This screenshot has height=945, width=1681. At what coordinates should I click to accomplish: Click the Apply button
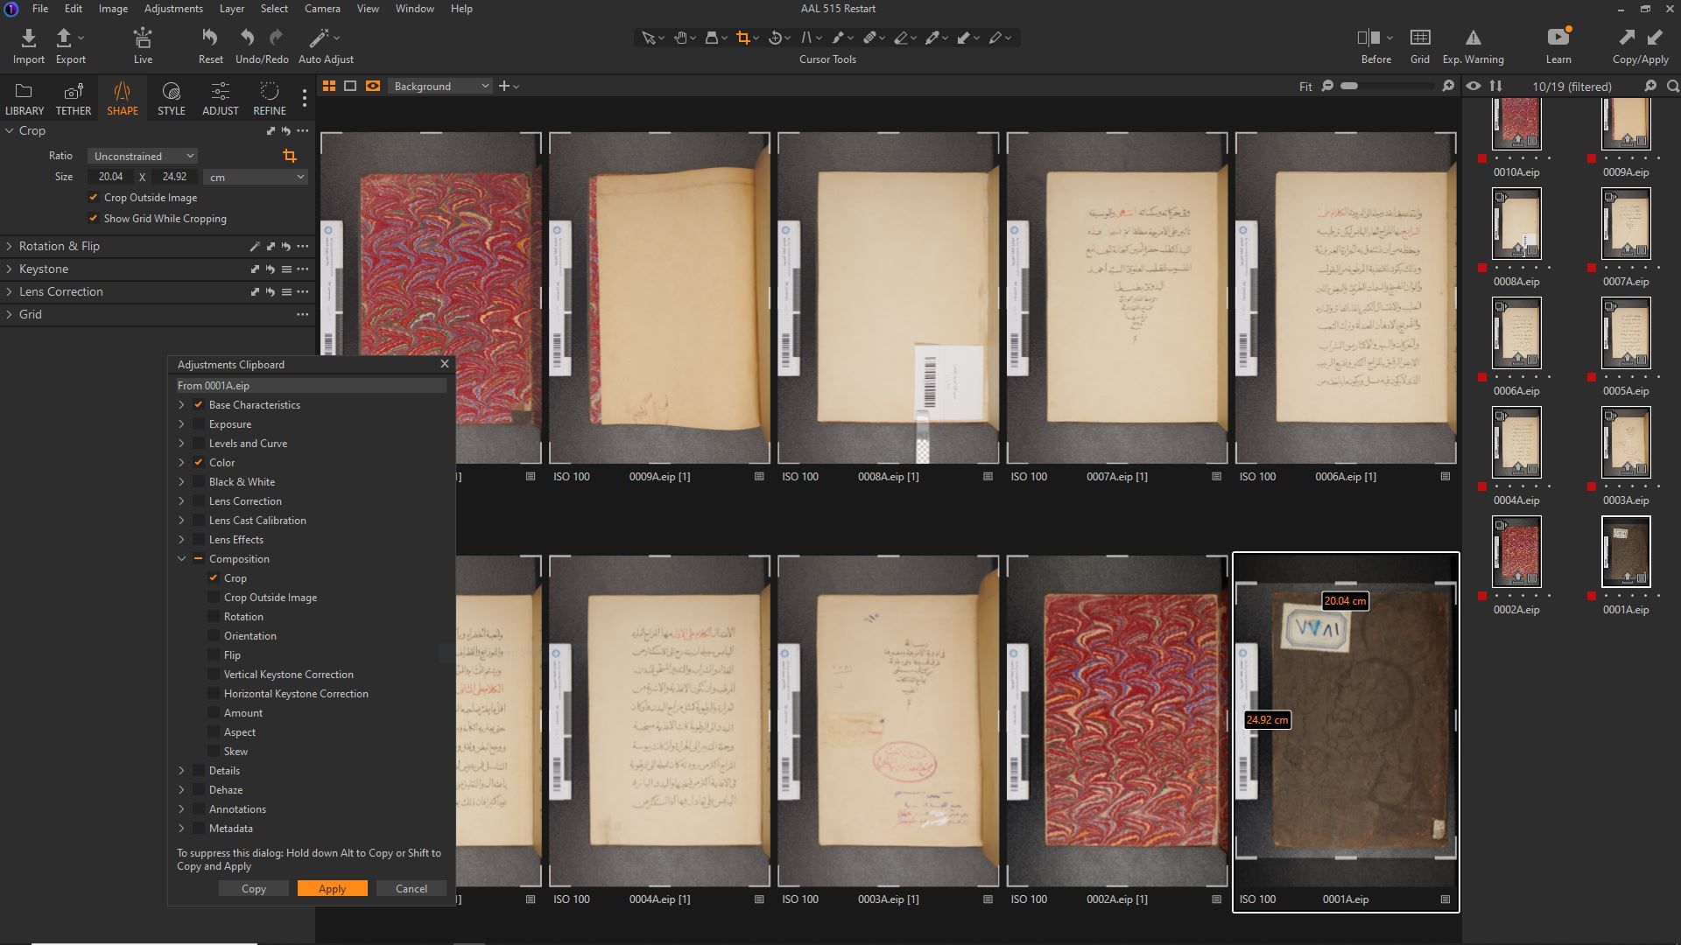[331, 888]
